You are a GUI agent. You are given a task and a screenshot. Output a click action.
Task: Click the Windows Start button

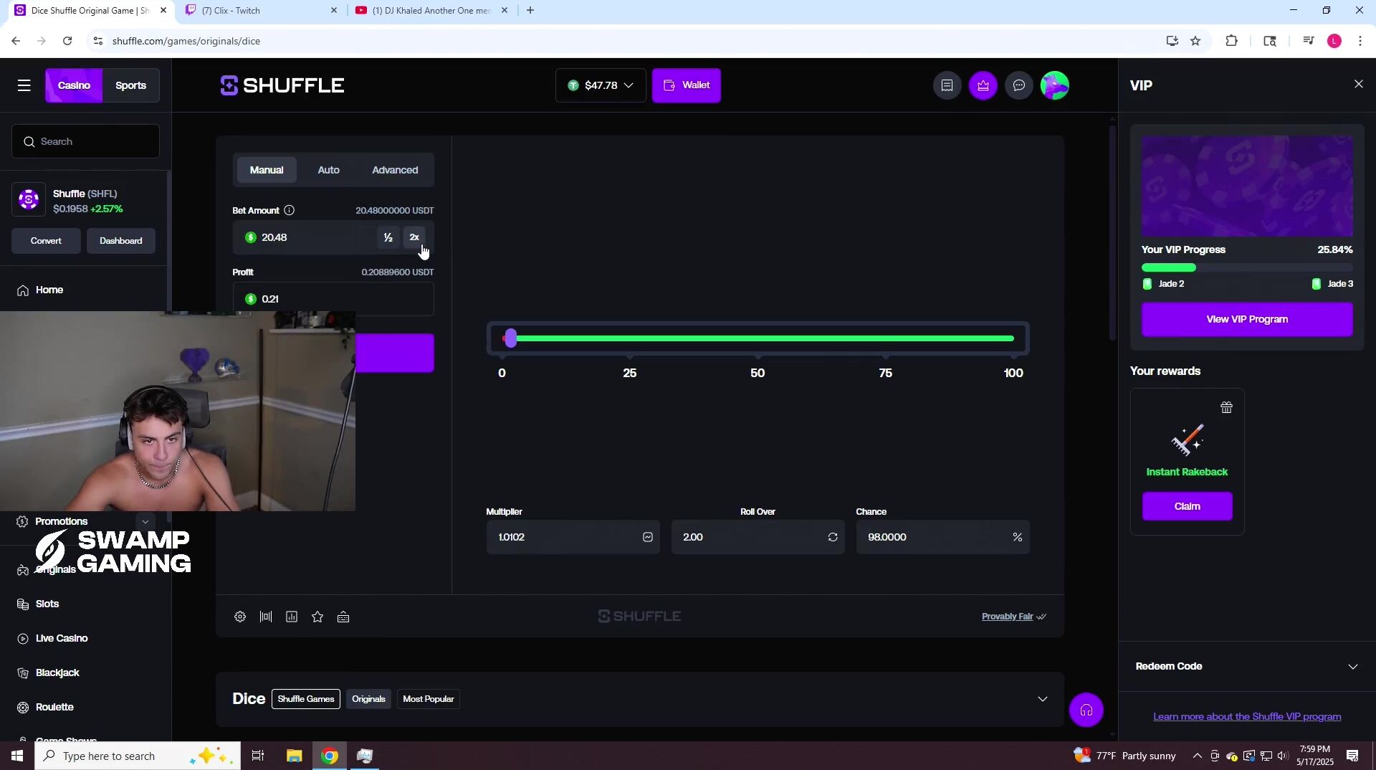click(x=17, y=756)
